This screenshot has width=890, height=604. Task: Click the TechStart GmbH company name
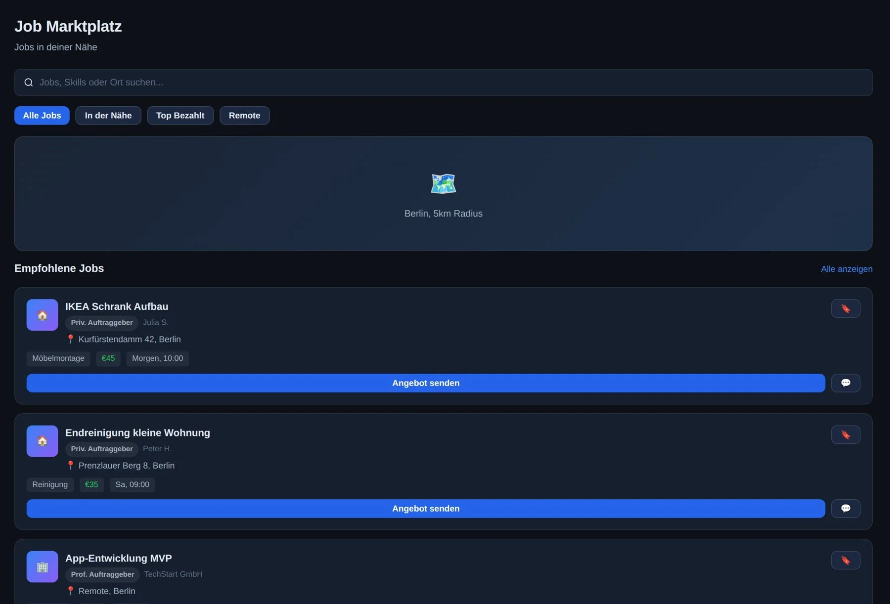point(174,574)
